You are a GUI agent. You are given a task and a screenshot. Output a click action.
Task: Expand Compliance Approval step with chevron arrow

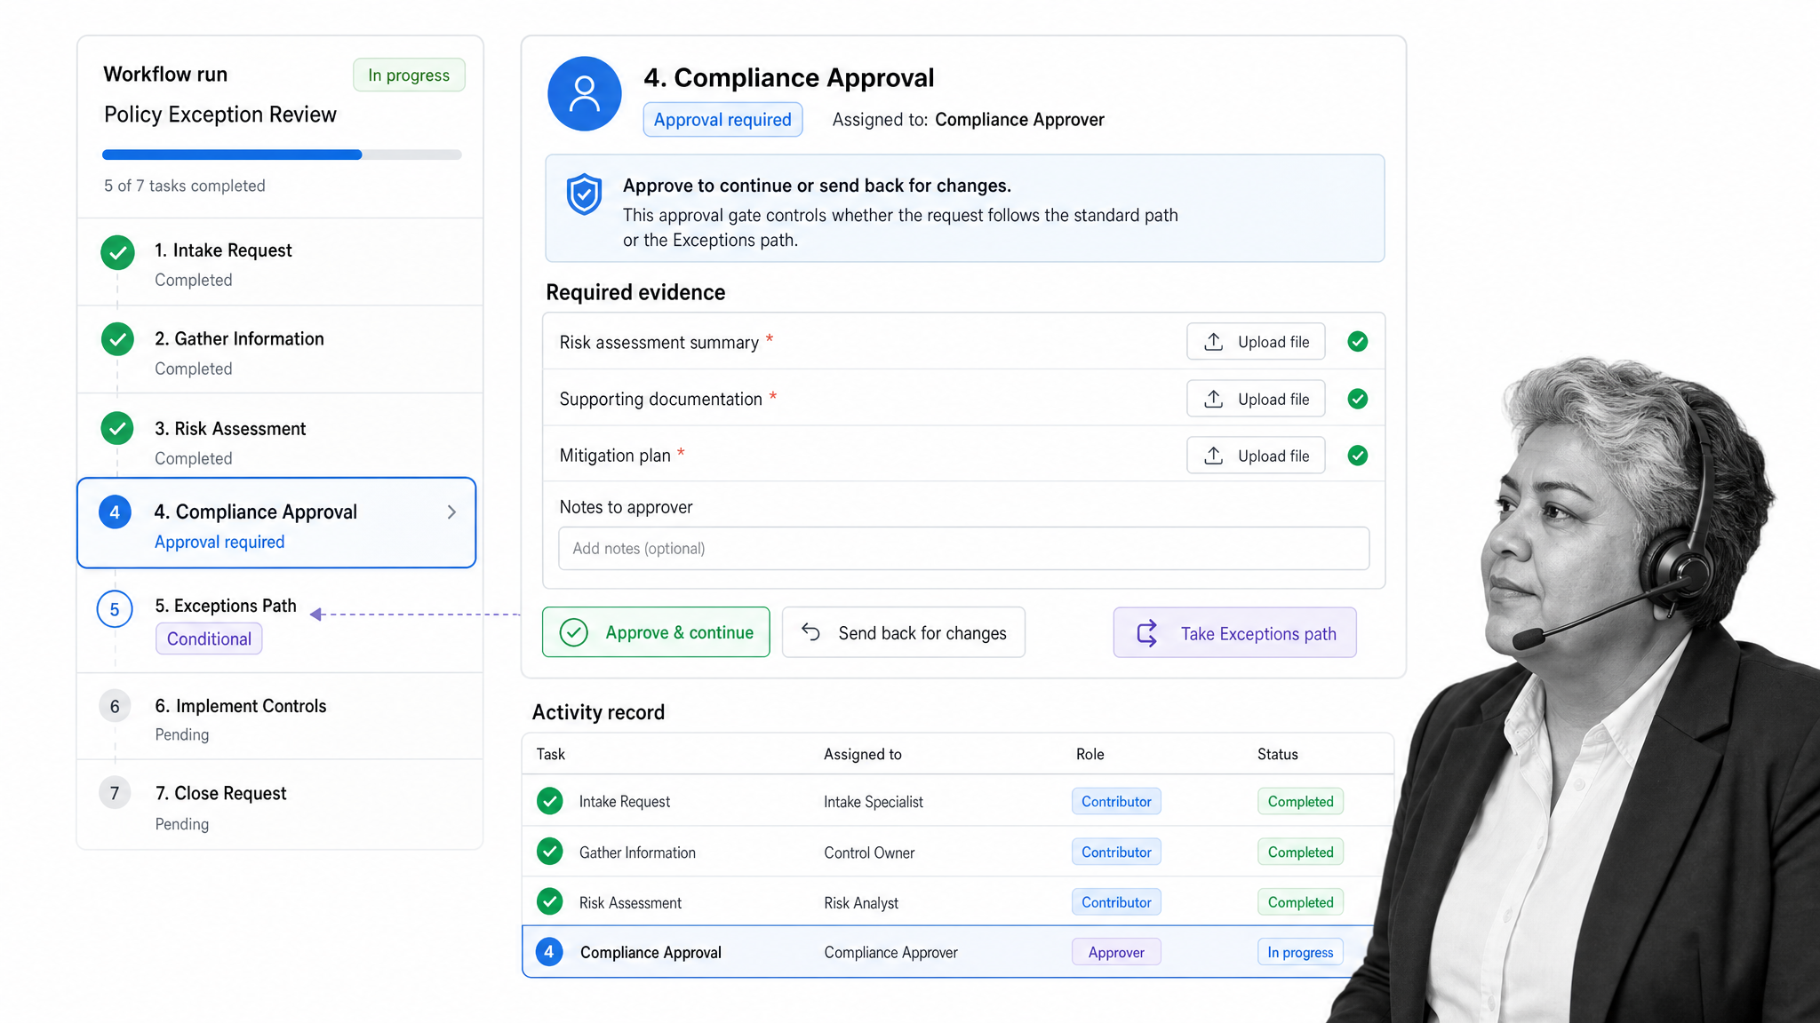(x=451, y=512)
